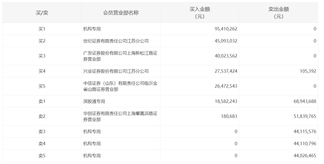Click the 0 sell amount in 买2 row
324x164 pixels.
coord(315,41)
